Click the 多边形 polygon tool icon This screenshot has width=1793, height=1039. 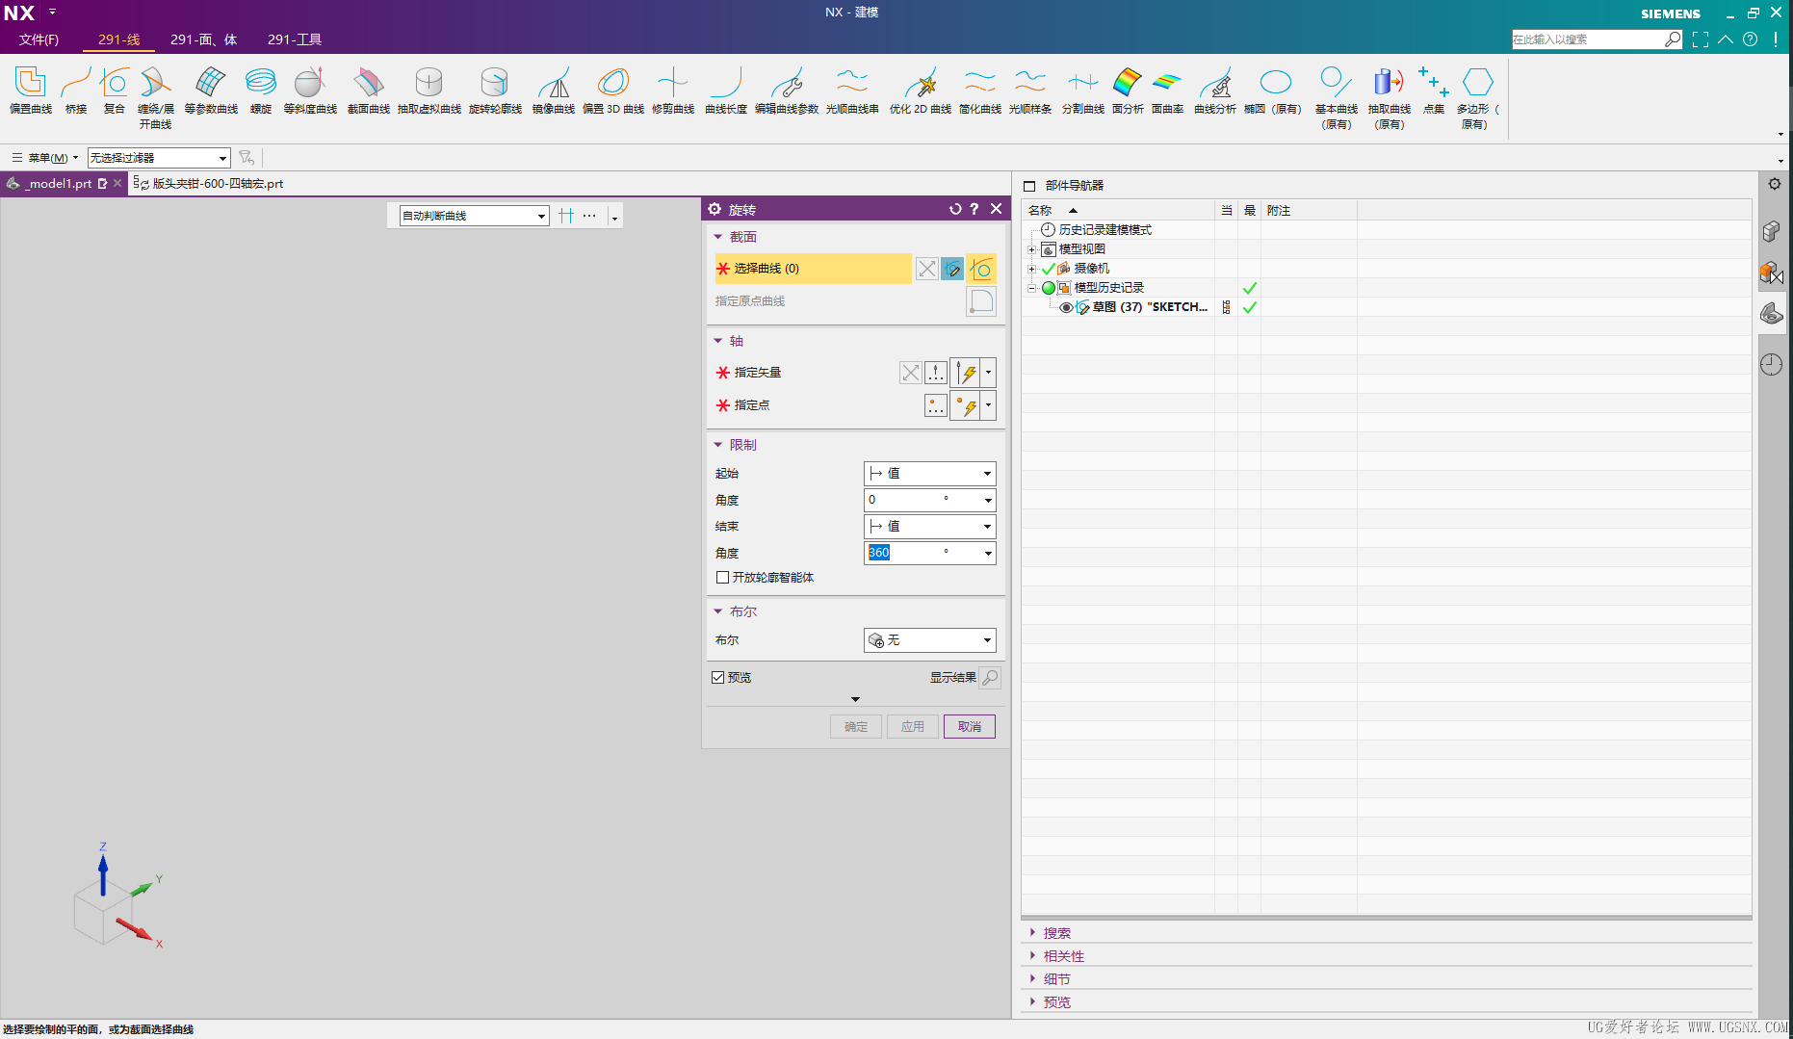1476,97
